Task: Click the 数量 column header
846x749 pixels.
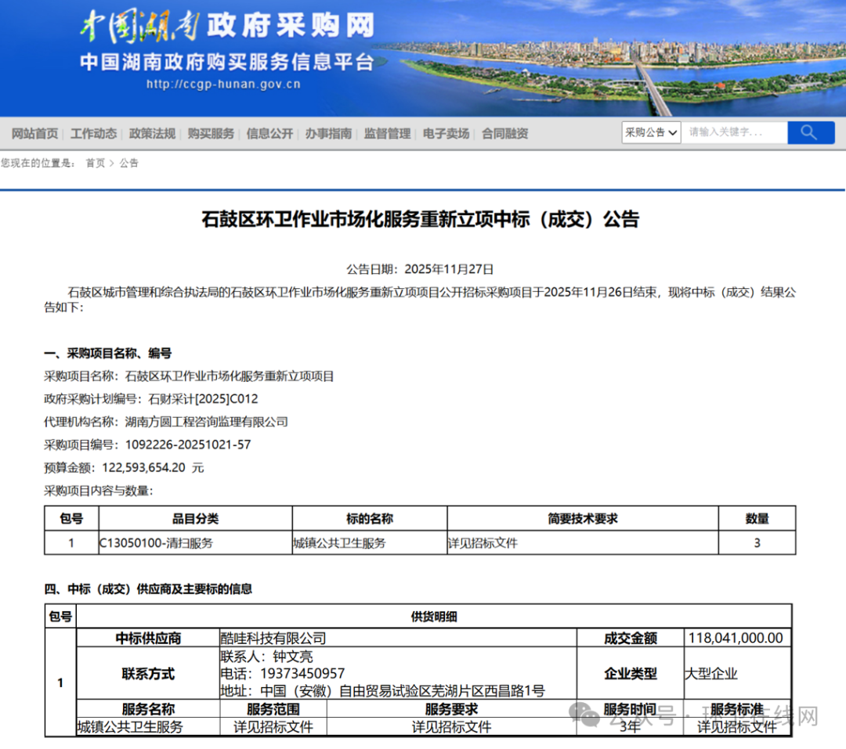Action: tap(757, 519)
